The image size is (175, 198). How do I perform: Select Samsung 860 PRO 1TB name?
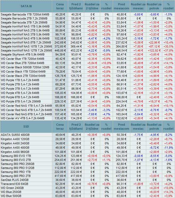click(x=16, y=172)
